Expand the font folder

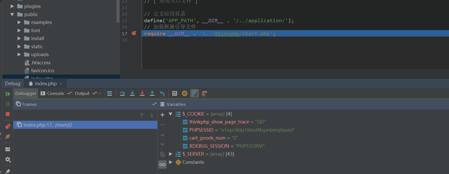(19, 30)
